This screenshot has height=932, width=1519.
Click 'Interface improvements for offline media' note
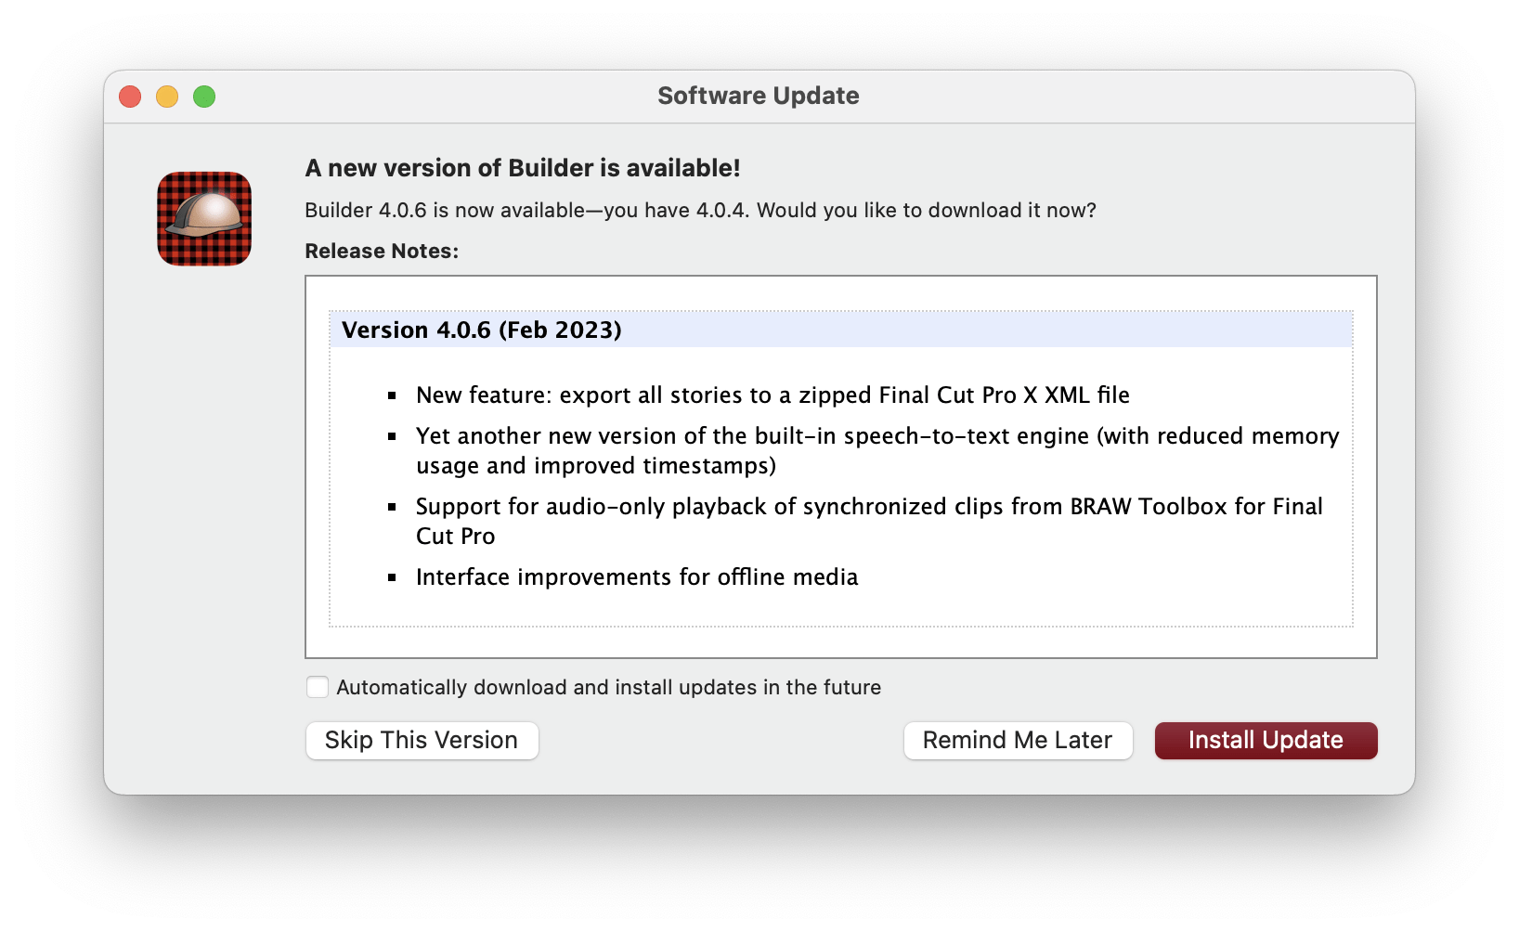click(x=637, y=577)
